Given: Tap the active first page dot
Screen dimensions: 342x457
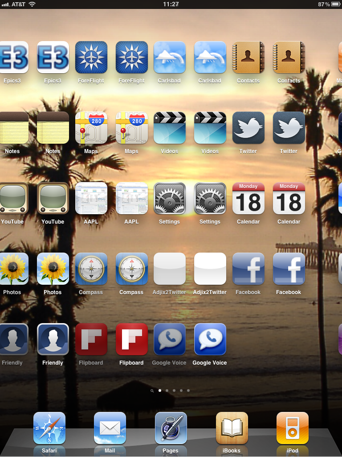Looking at the screenshot, I should (160, 391).
